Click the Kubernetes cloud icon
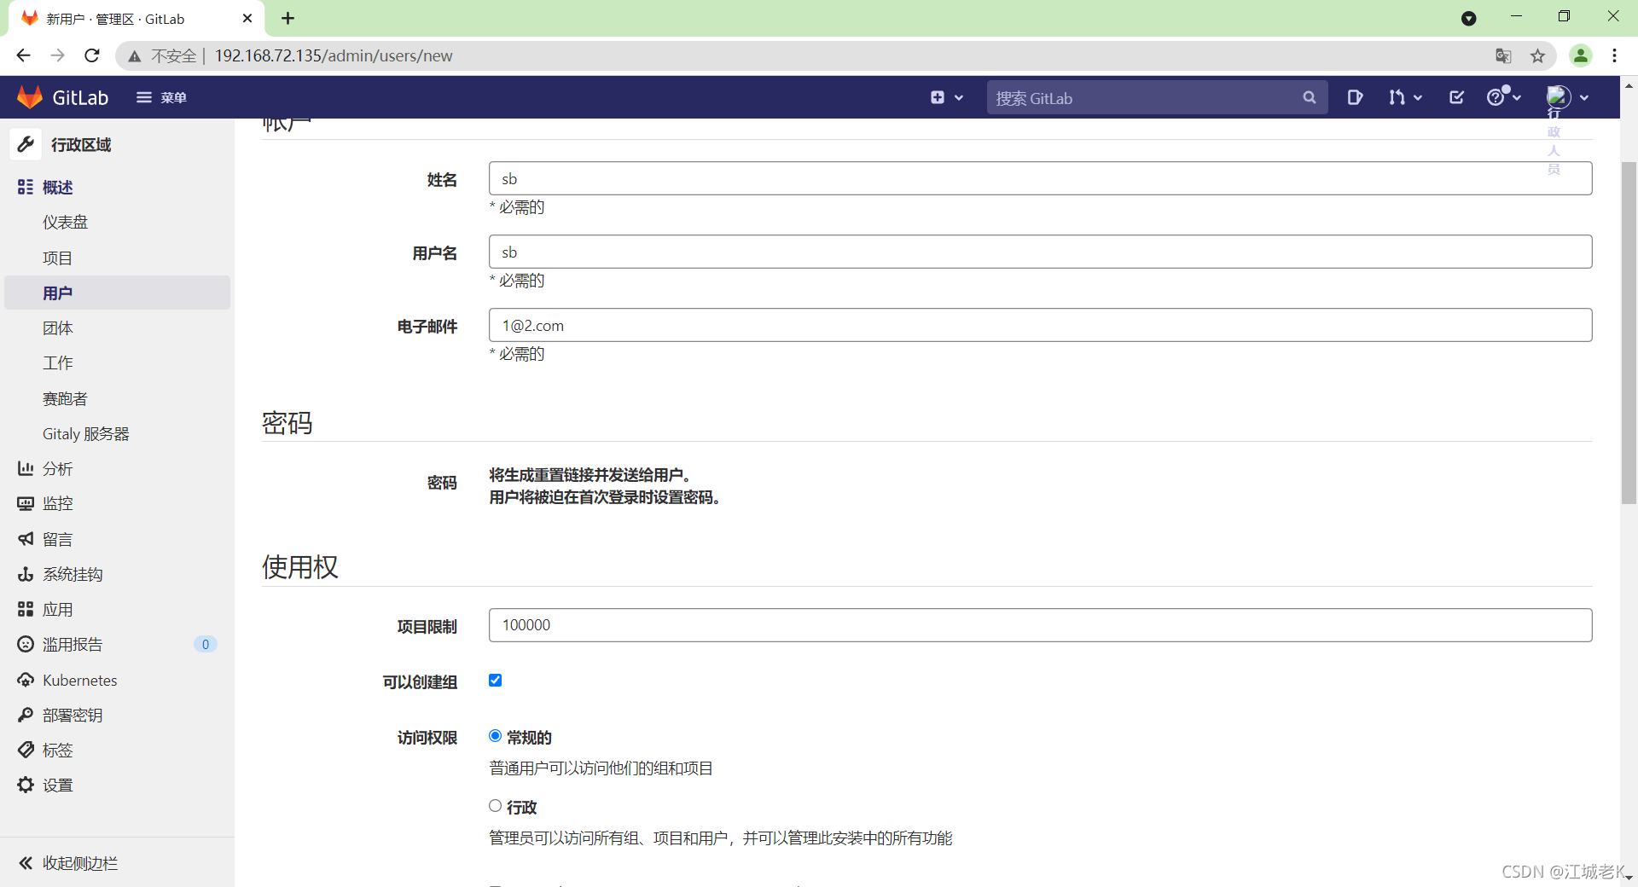Screen dimensions: 1638x887 pos(26,680)
